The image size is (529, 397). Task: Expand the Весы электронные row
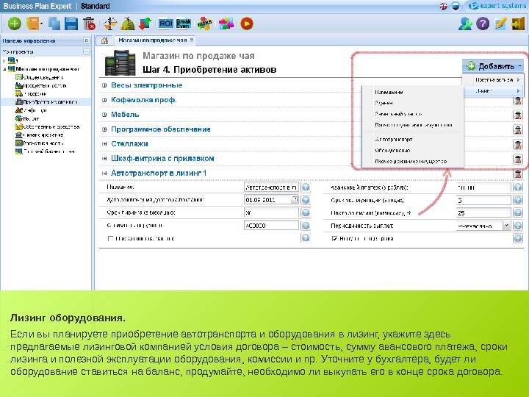104,85
